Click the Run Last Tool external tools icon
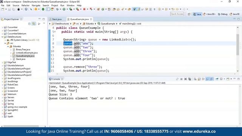This screenshot has height=136, width=242. point(78,9)
